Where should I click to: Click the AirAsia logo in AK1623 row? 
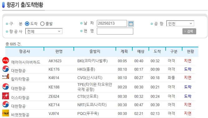6,60
